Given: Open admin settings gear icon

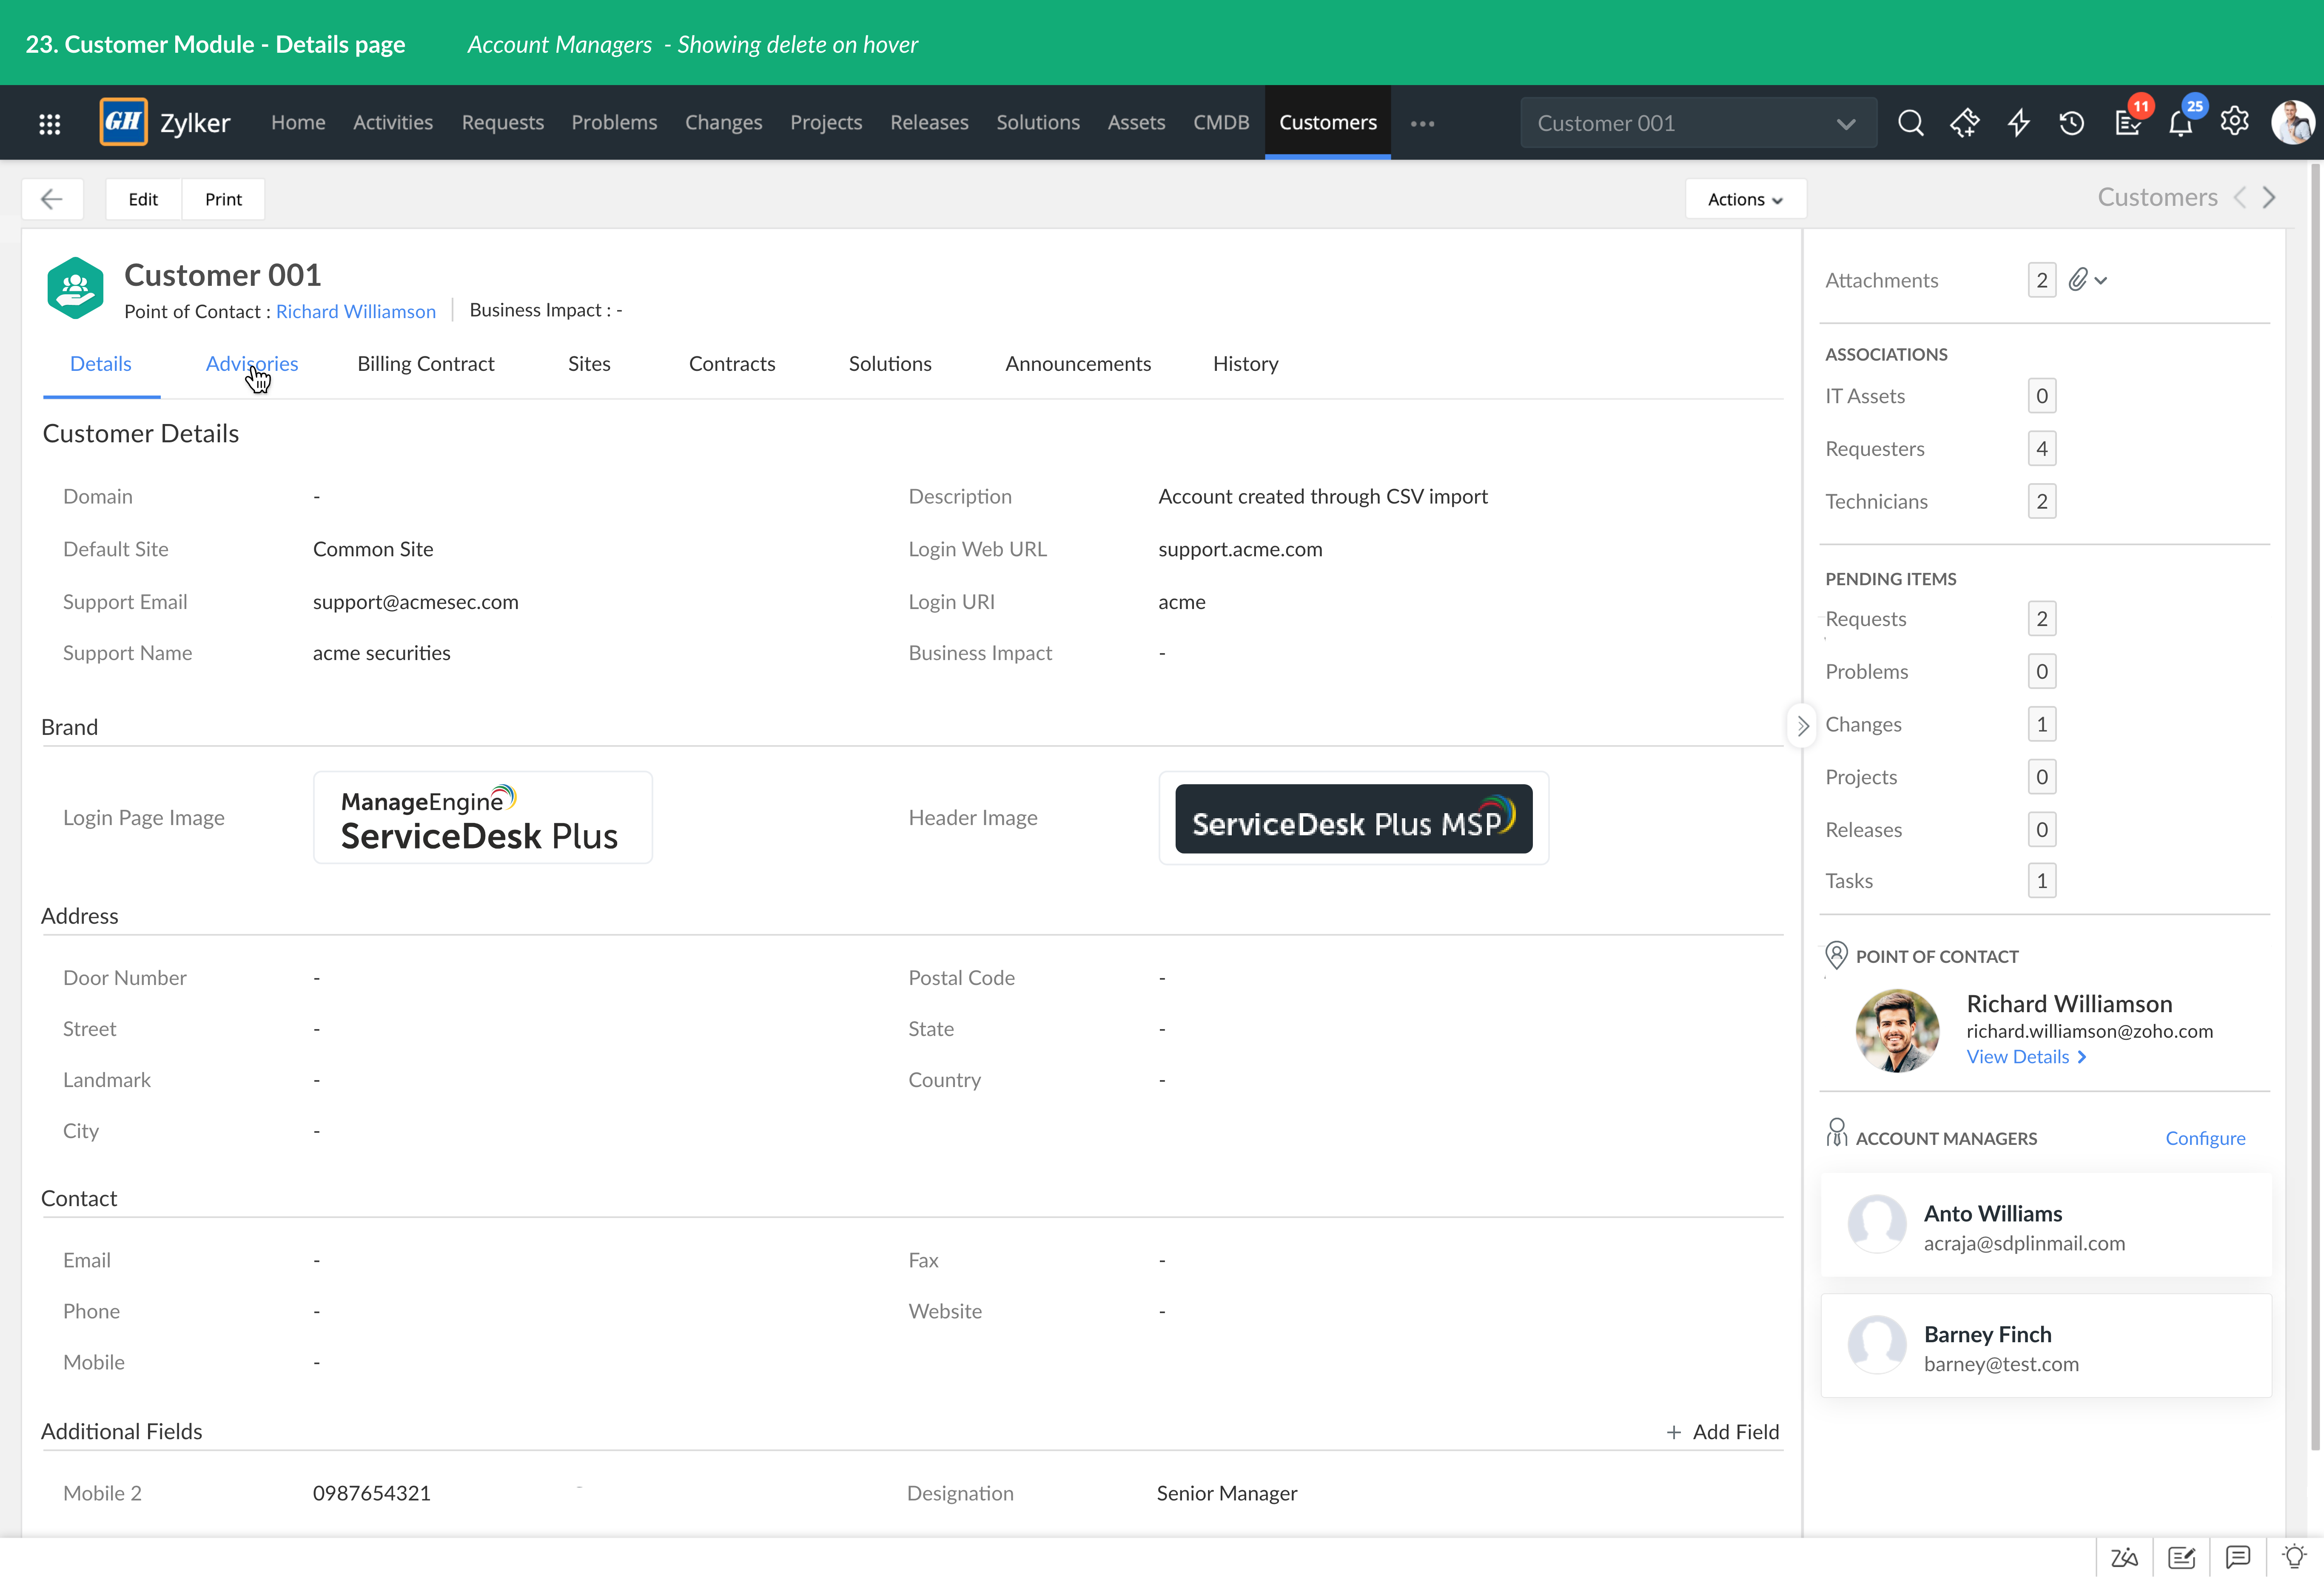Looking at the screenshot, I should tap(2235, 122).
